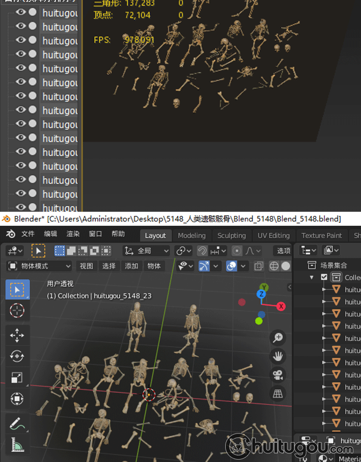This screenshot has width=361, height=462.
Task: Pick the Scale tool
Action: point(17,378)
